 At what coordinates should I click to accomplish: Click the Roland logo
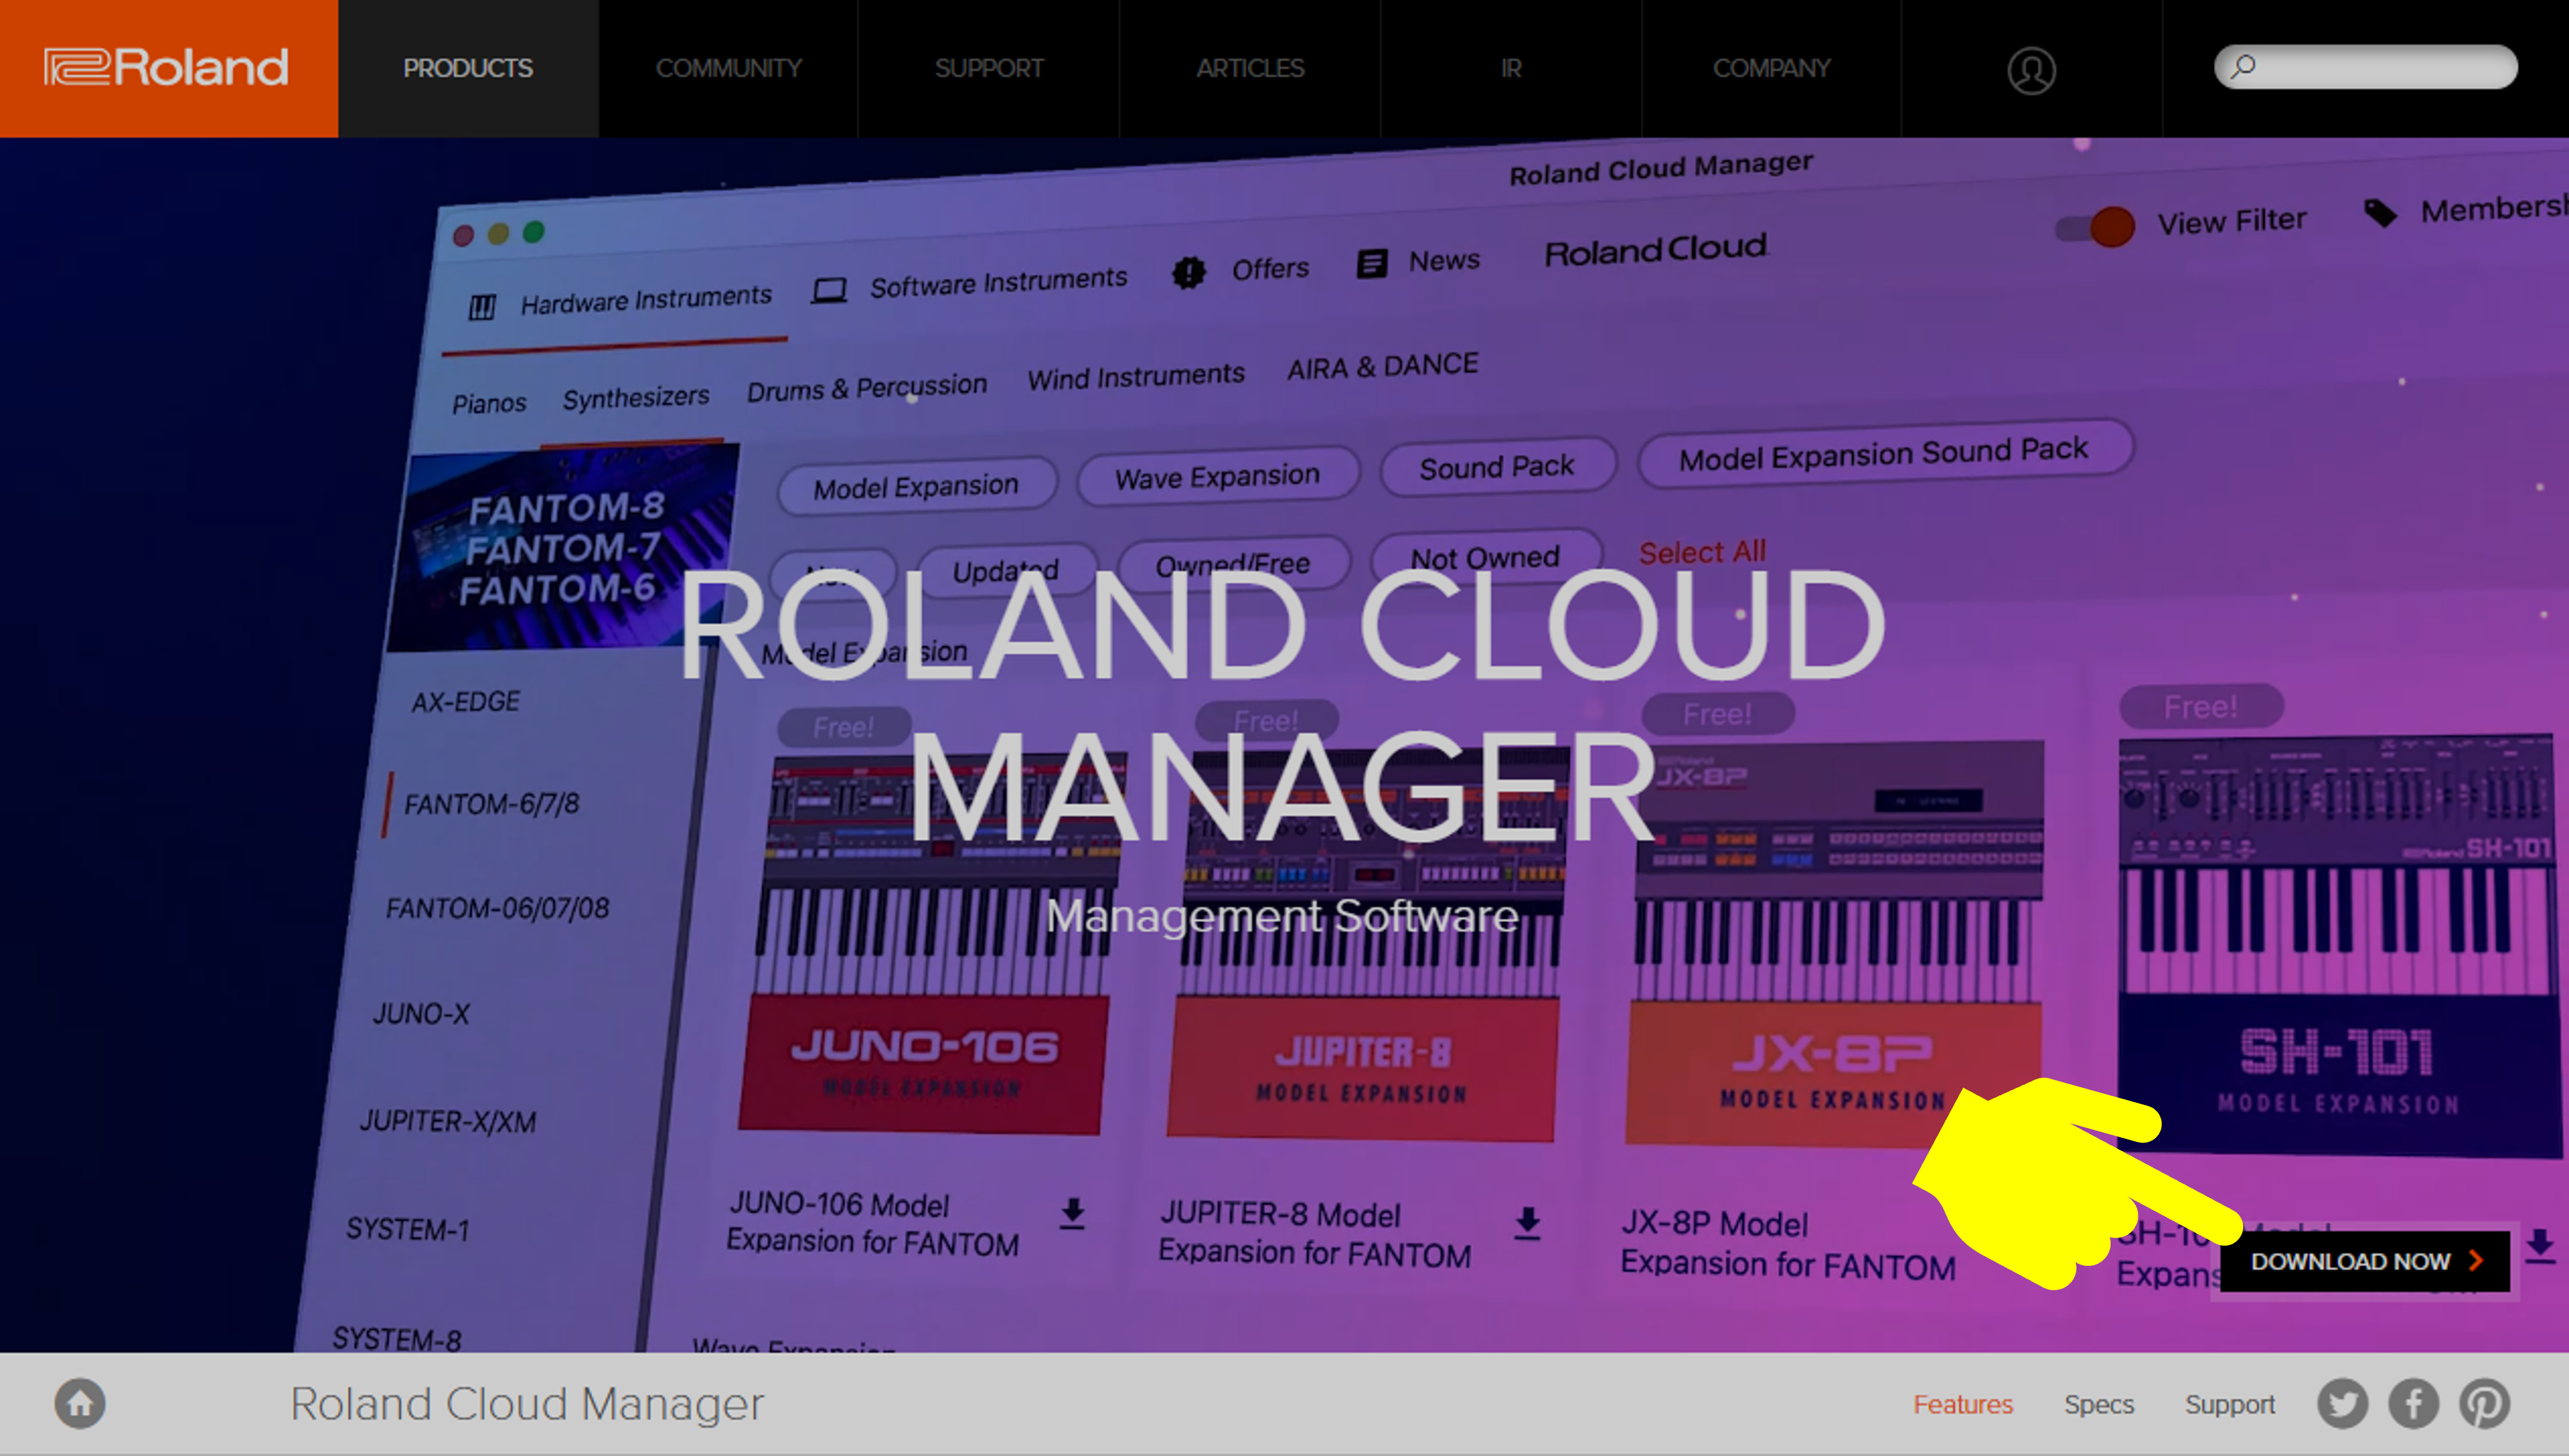167,68
